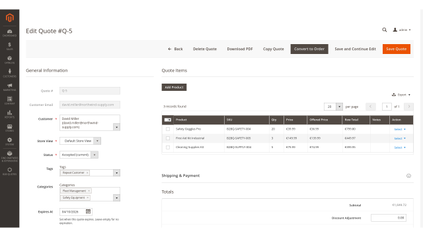Tick the Safety Goggles Pro checkbox
423x237 pixels.
(x=168, y=129)
